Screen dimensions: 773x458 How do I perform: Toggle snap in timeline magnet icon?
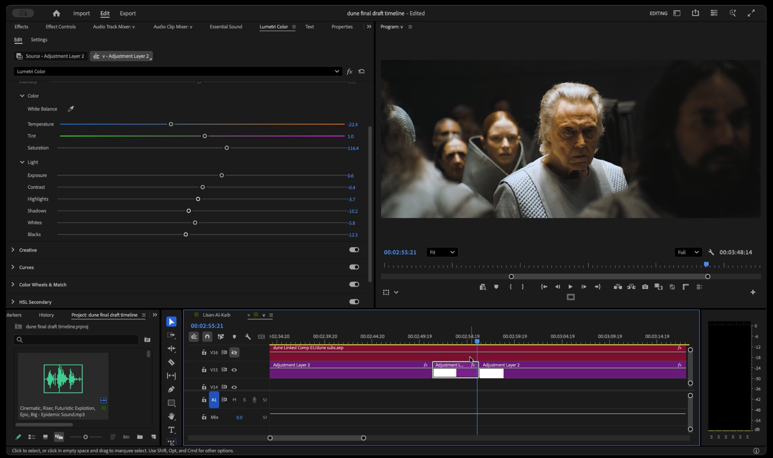coord(207,337)
